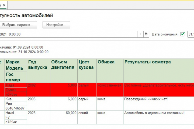Click the 'белый' body color cell
194x129 pixels.
(87, 90)
